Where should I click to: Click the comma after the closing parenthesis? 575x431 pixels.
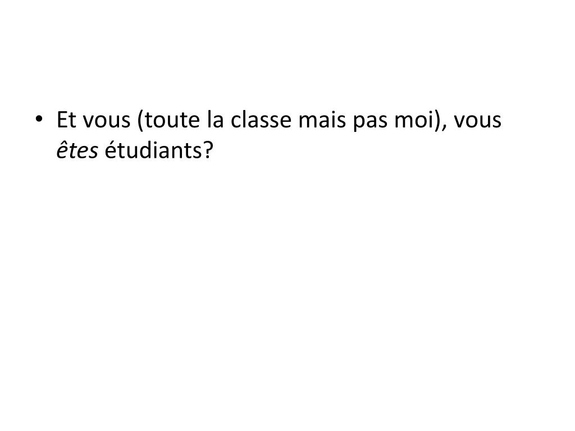click(444, 127)
